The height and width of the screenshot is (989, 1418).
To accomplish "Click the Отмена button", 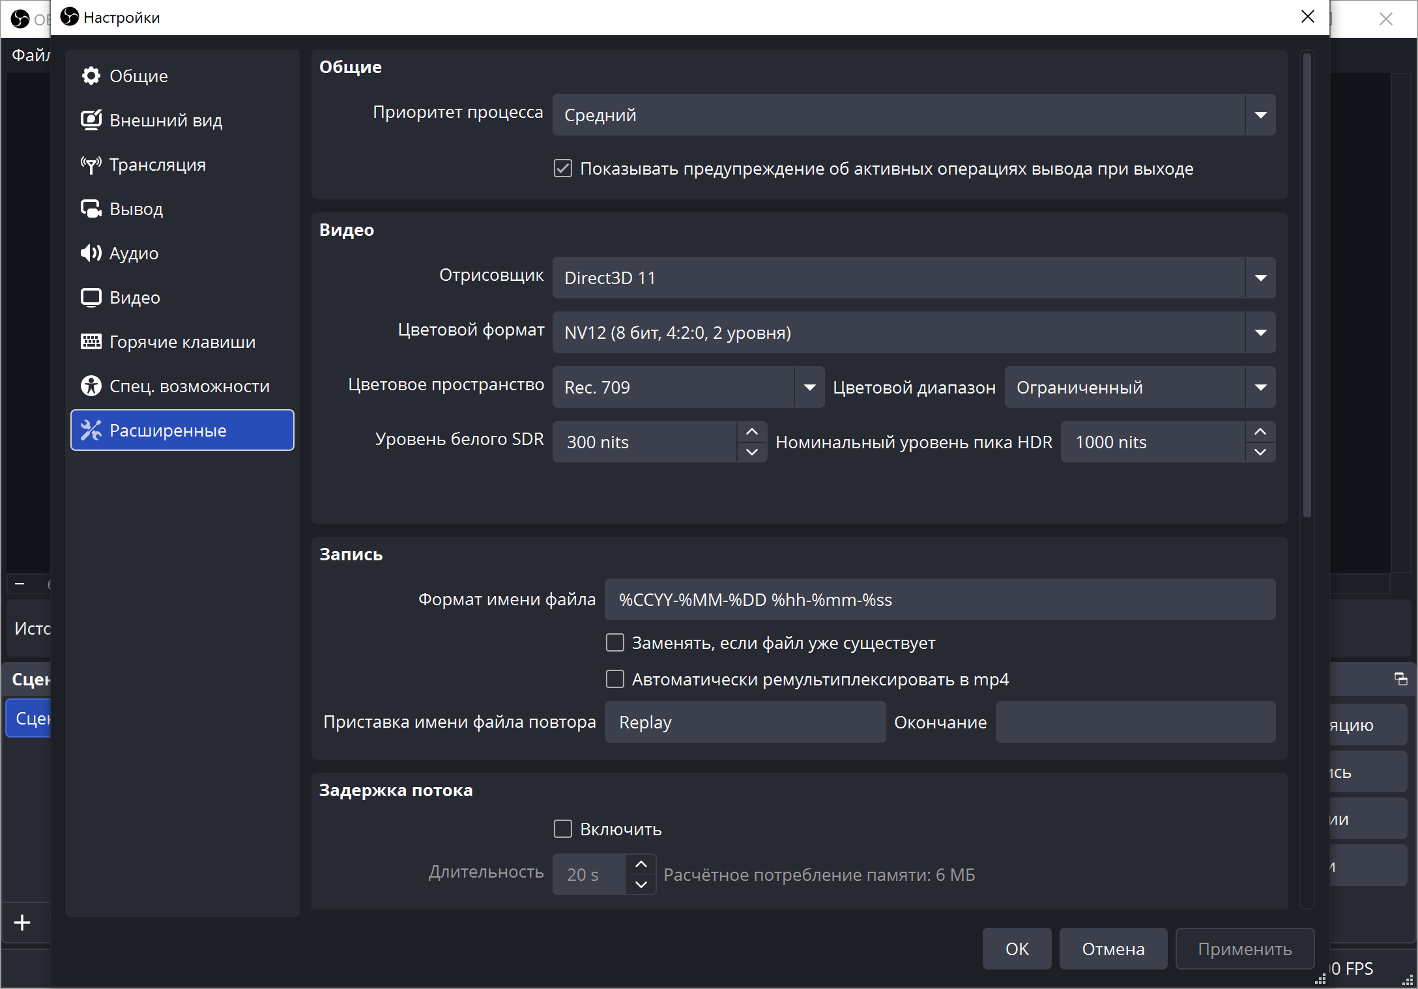I will [x=1113, y=949].
